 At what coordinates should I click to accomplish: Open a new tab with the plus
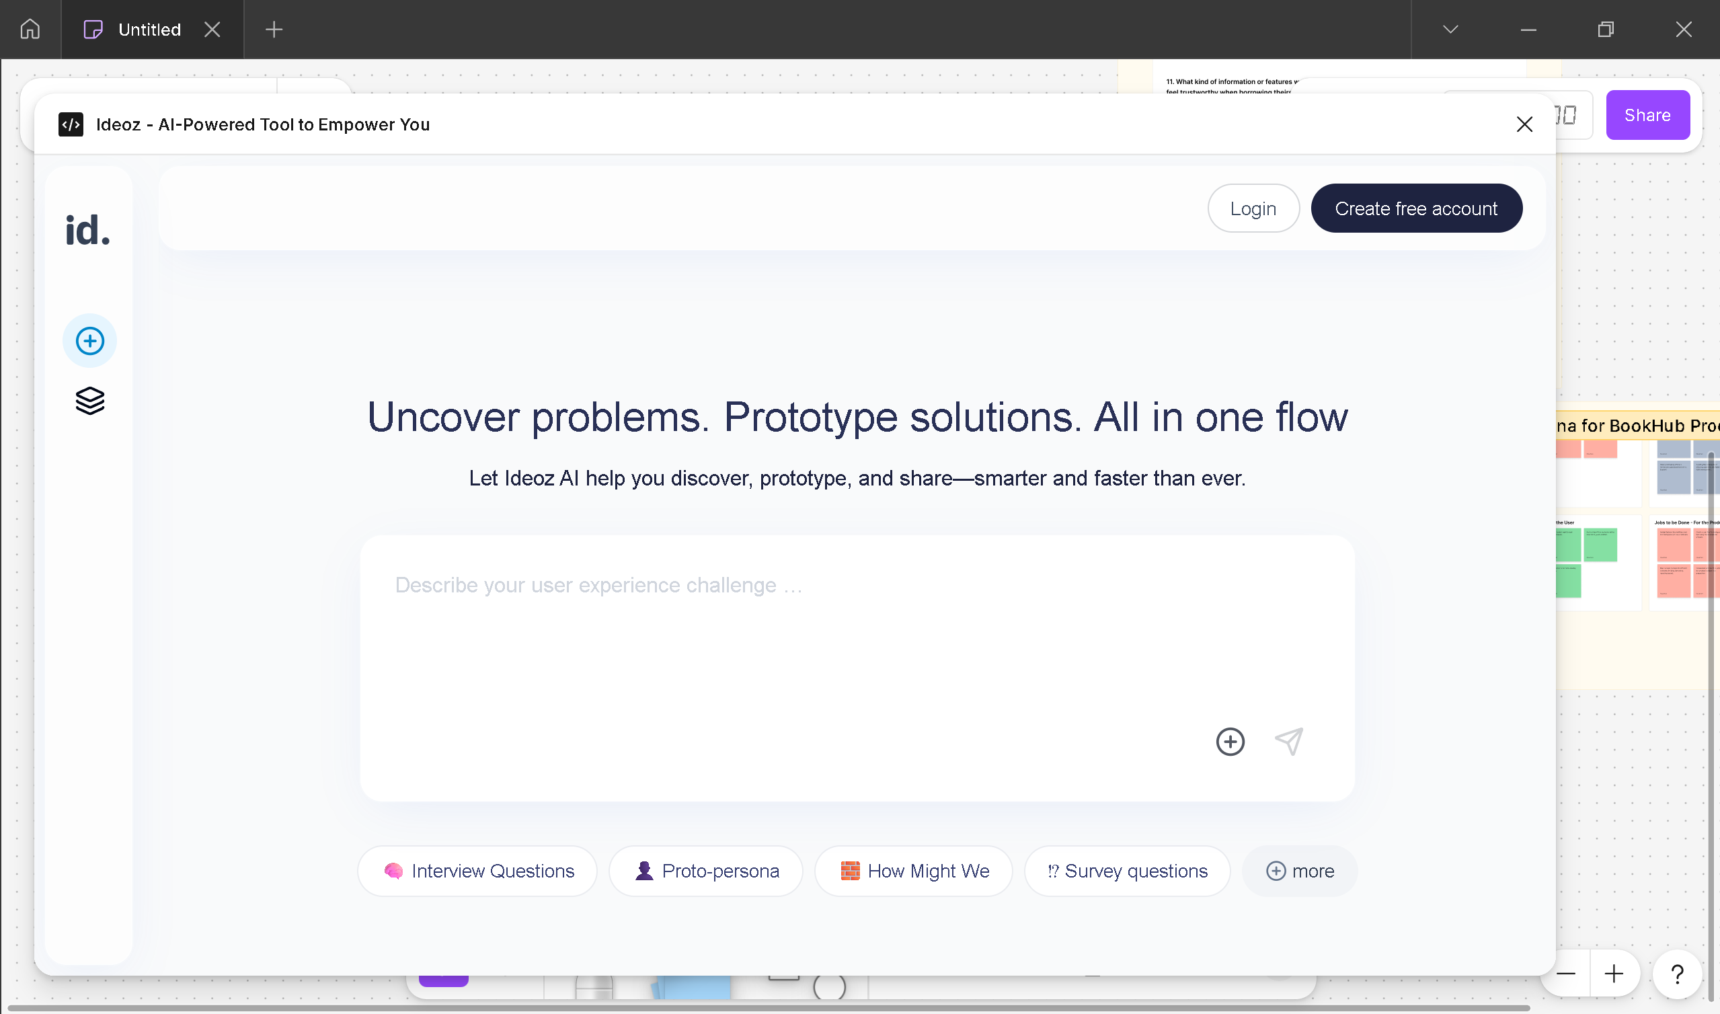pos(274,30)
